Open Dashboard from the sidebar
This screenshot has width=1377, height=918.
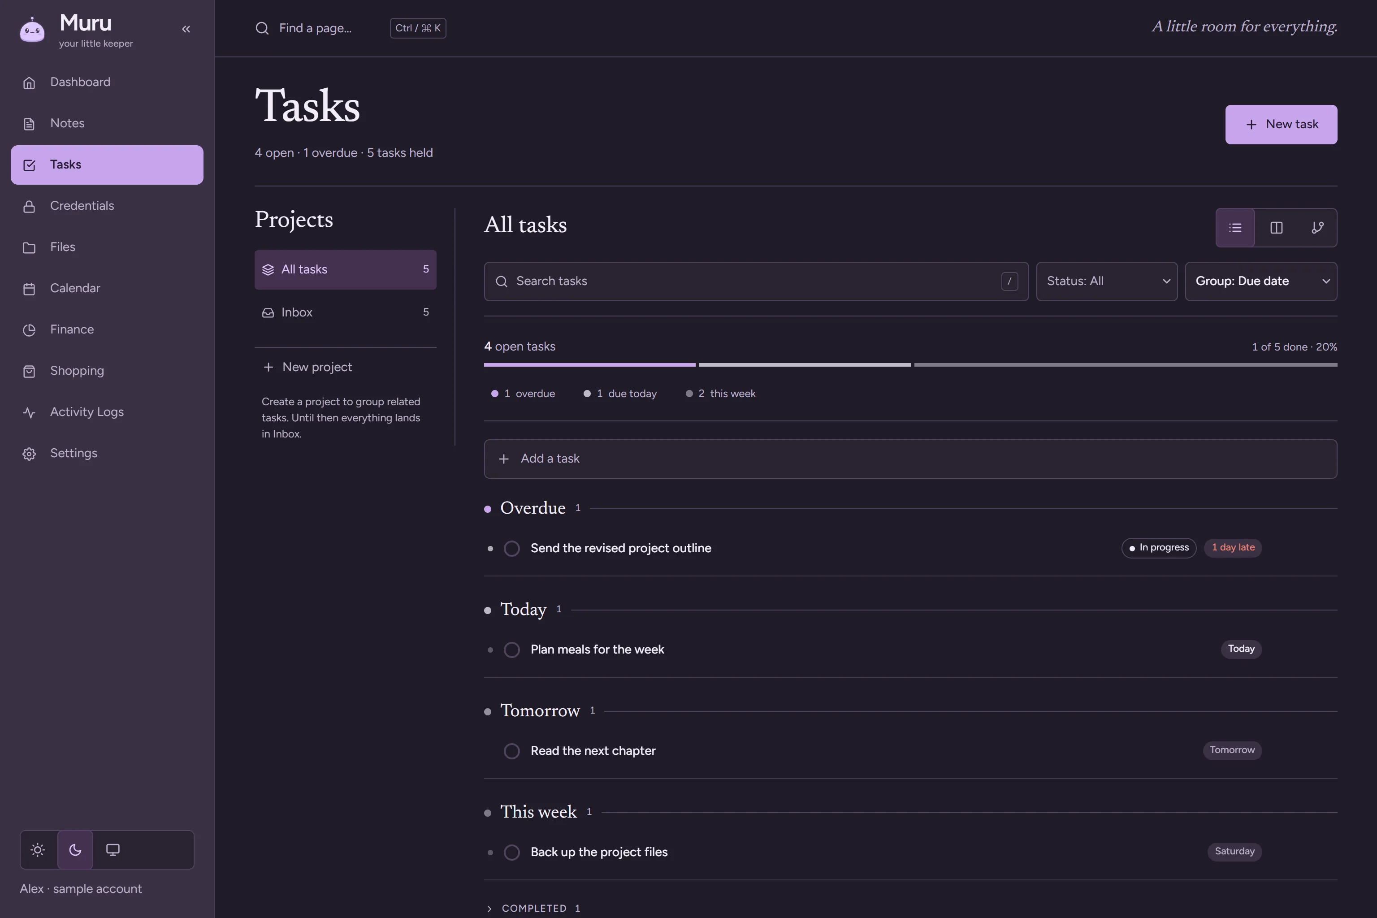click(x=107, y=82)
